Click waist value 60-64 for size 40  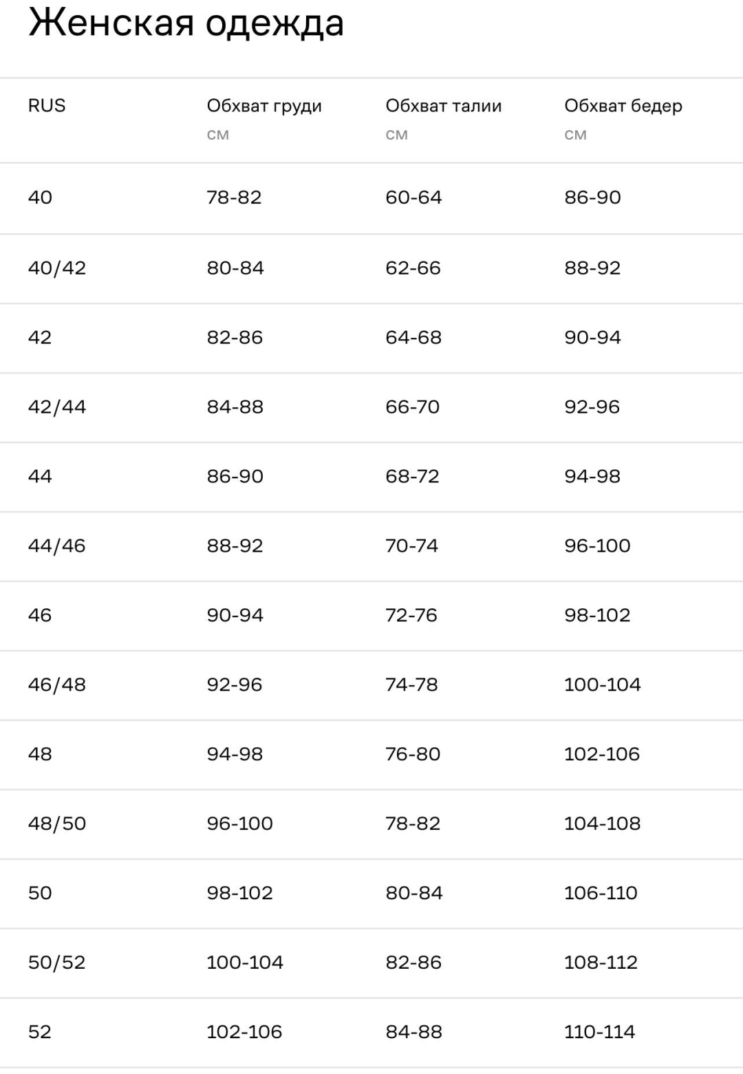413,197
